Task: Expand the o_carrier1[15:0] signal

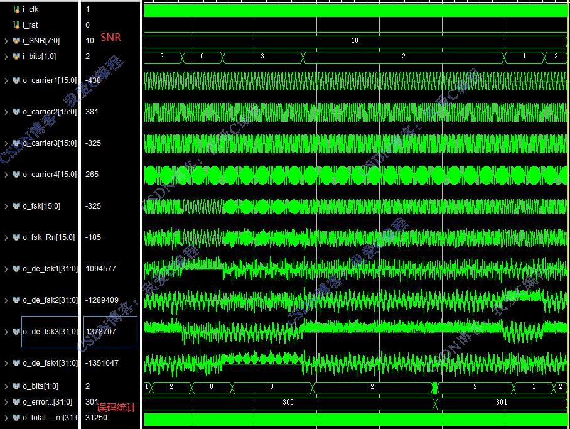Action: pos(6,81)
